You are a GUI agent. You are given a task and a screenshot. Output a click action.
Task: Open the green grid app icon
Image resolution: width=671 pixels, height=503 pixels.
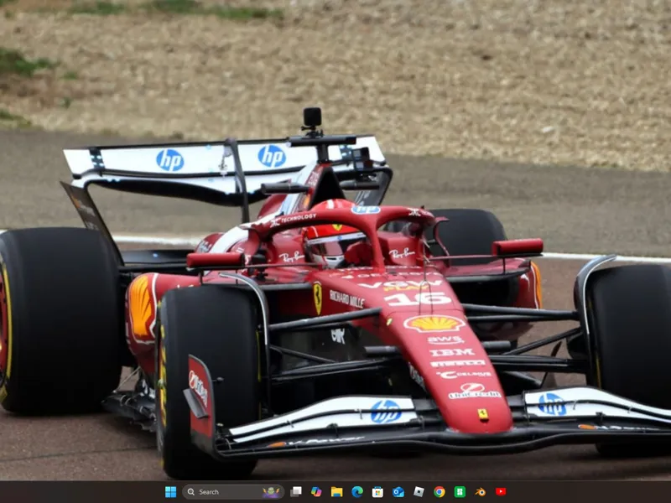point(460,492)
